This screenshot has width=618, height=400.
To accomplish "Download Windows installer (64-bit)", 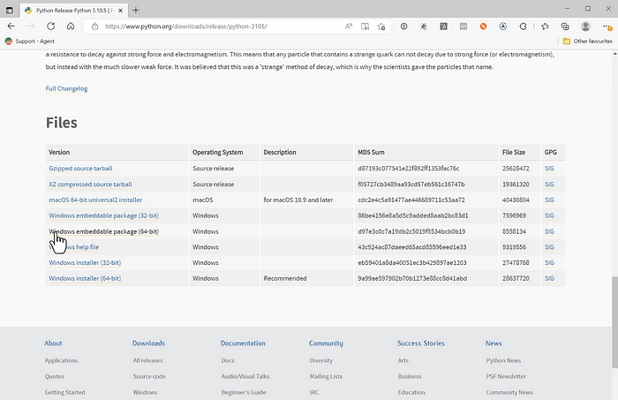I will 85,278.
